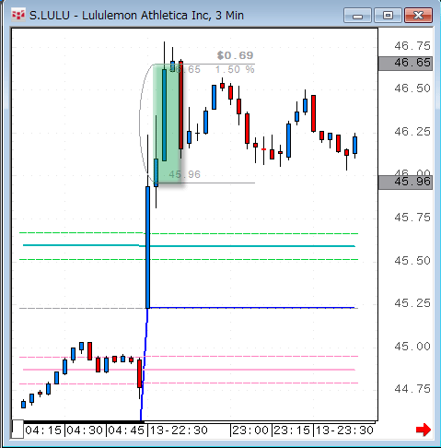Click the 23:00 time axis label
This screenshot has height=448, width=441.
tap(250, 430)
